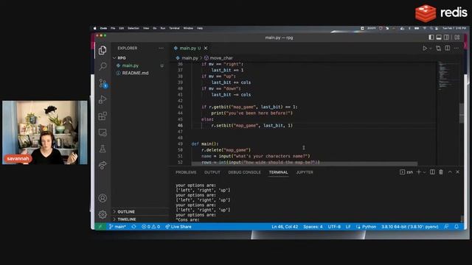Split the terminal pane

coord(432,172)
